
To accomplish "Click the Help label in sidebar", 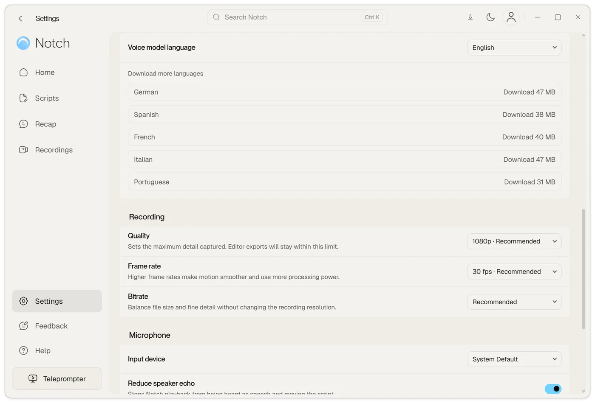I will pyautogui.click(x=42, y=350).
